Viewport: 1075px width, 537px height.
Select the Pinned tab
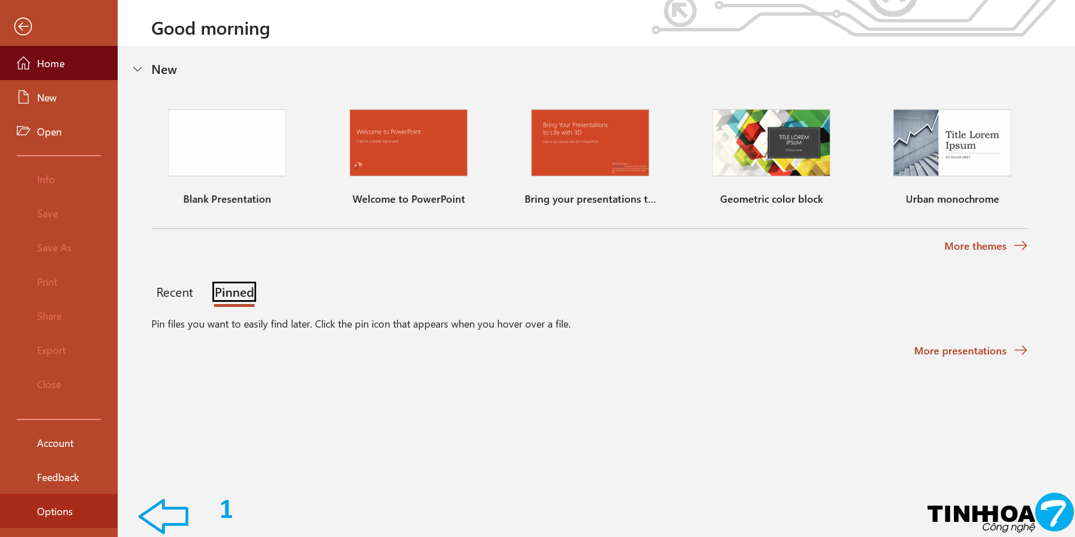(234, 292)
